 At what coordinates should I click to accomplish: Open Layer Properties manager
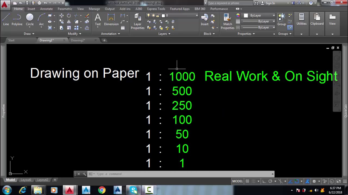click(x=138, y=21)
